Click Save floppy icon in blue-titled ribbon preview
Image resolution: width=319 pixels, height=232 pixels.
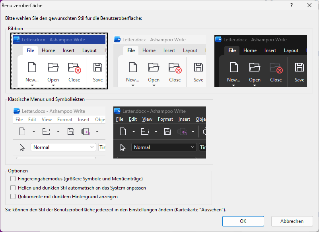(98, 67)
